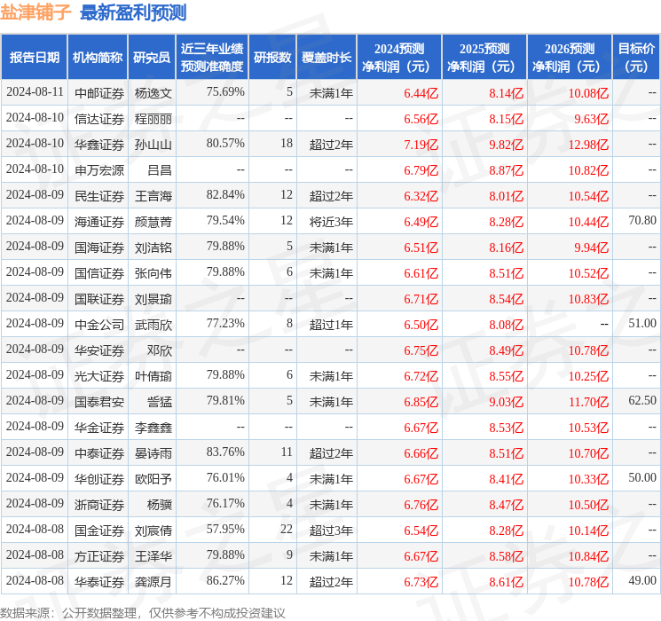
Task: Click the 华安证券 institution cell
Action: (99, 350)
